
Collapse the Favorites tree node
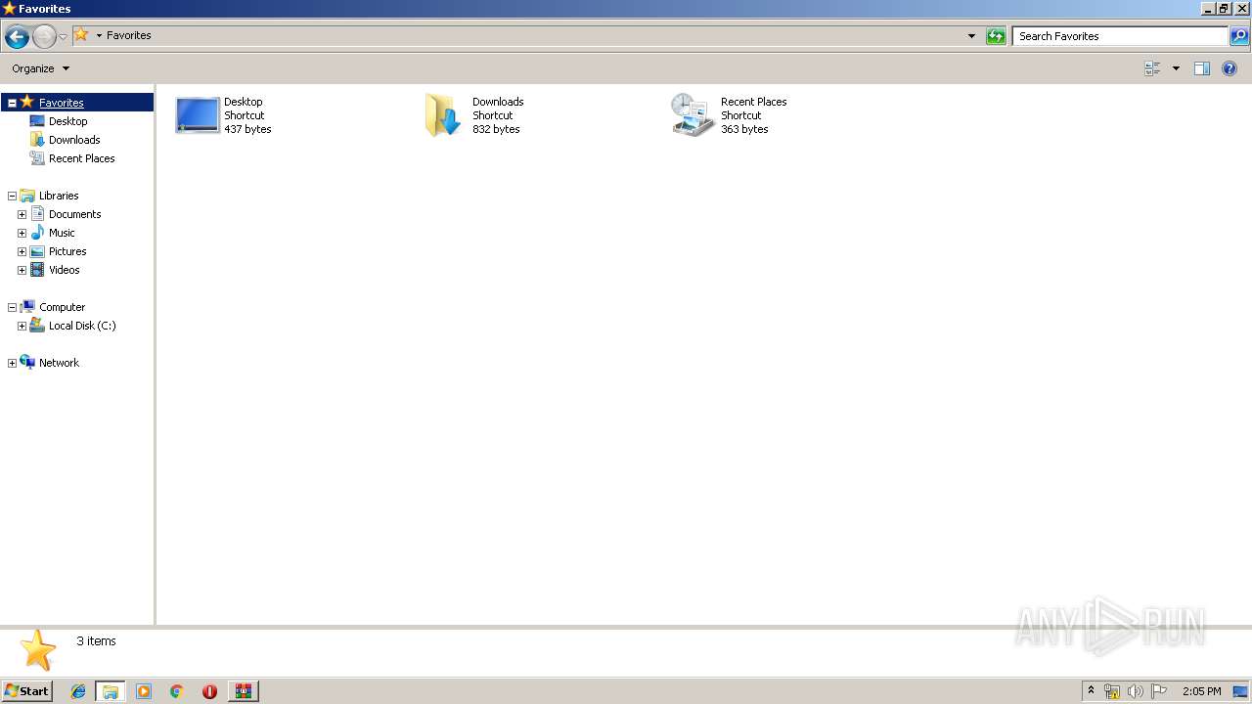[x=12, y=103]
